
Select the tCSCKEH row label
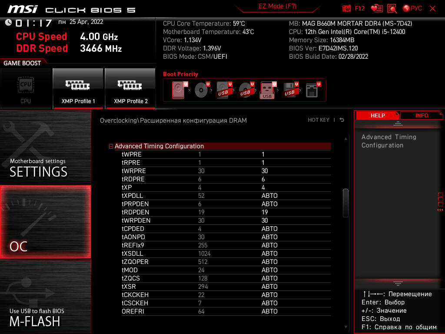[135, 303]
